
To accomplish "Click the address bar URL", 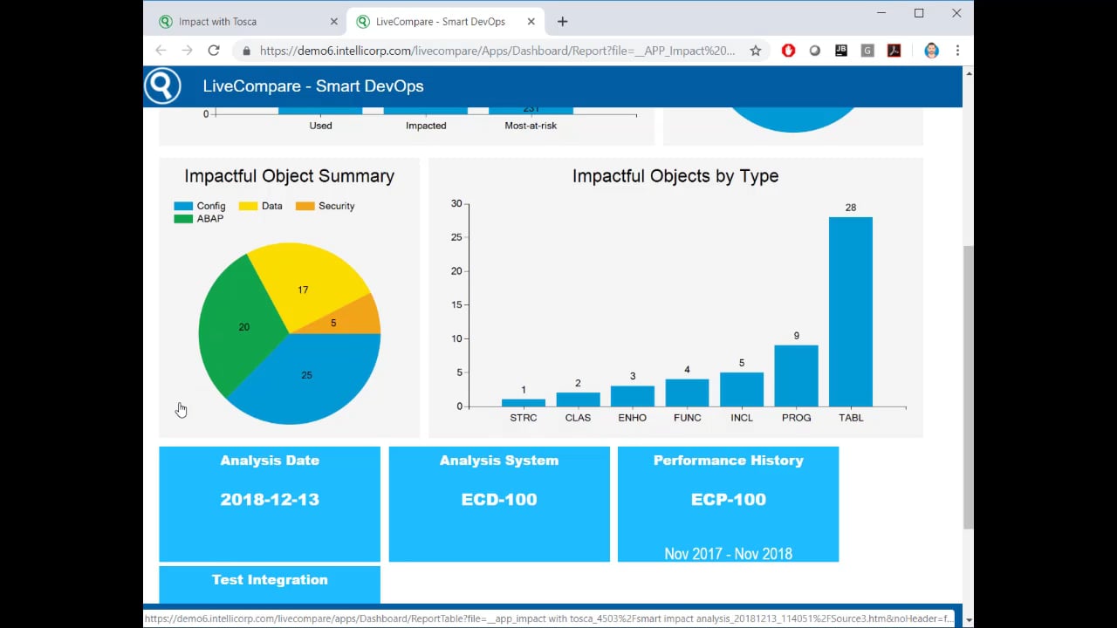I will (x=497, y=51).
